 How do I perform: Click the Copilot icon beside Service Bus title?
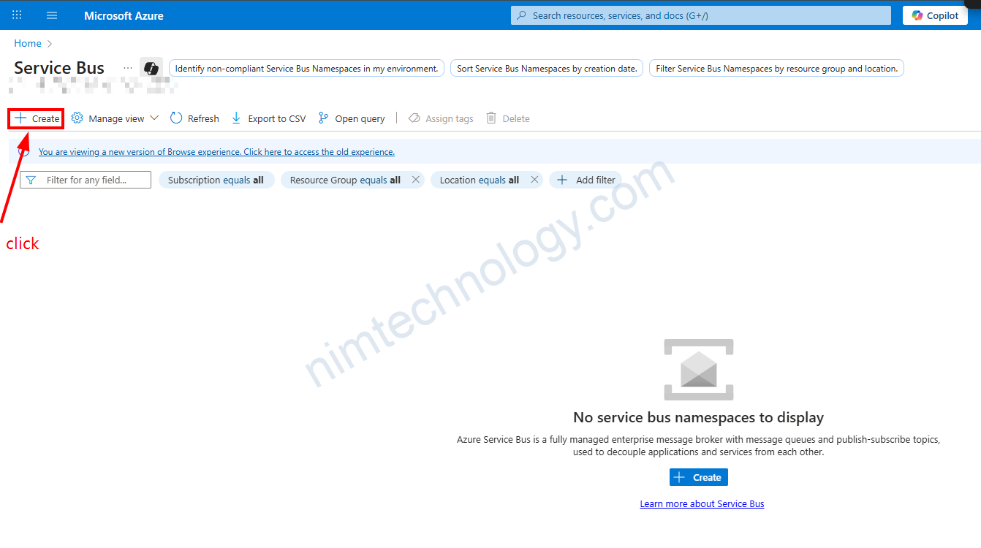point(151,68)
